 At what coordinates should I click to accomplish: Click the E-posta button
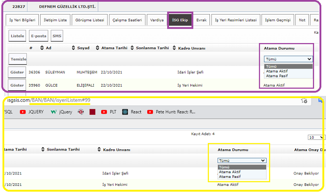[x=38, y=36]
